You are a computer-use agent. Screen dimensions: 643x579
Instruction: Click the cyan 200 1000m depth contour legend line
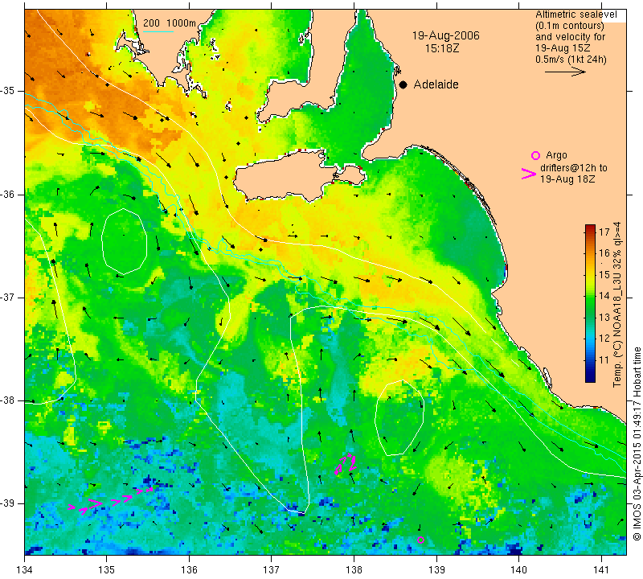coord(158,31)
